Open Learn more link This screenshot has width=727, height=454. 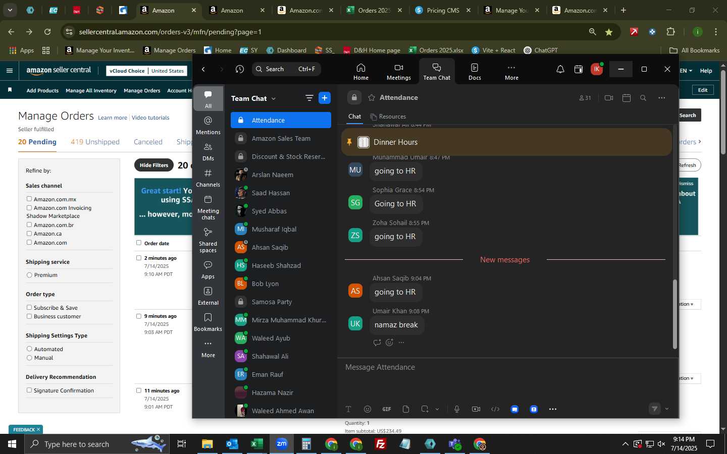[x=113, y=118]
